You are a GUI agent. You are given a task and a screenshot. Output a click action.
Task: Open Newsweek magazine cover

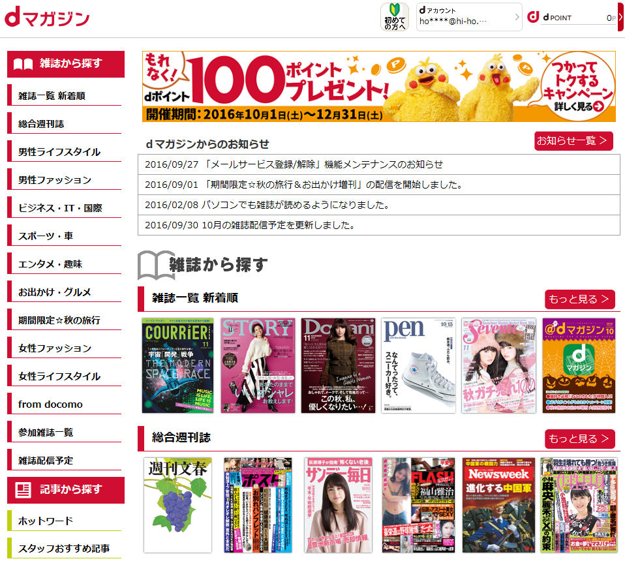(x=498, y=505)
